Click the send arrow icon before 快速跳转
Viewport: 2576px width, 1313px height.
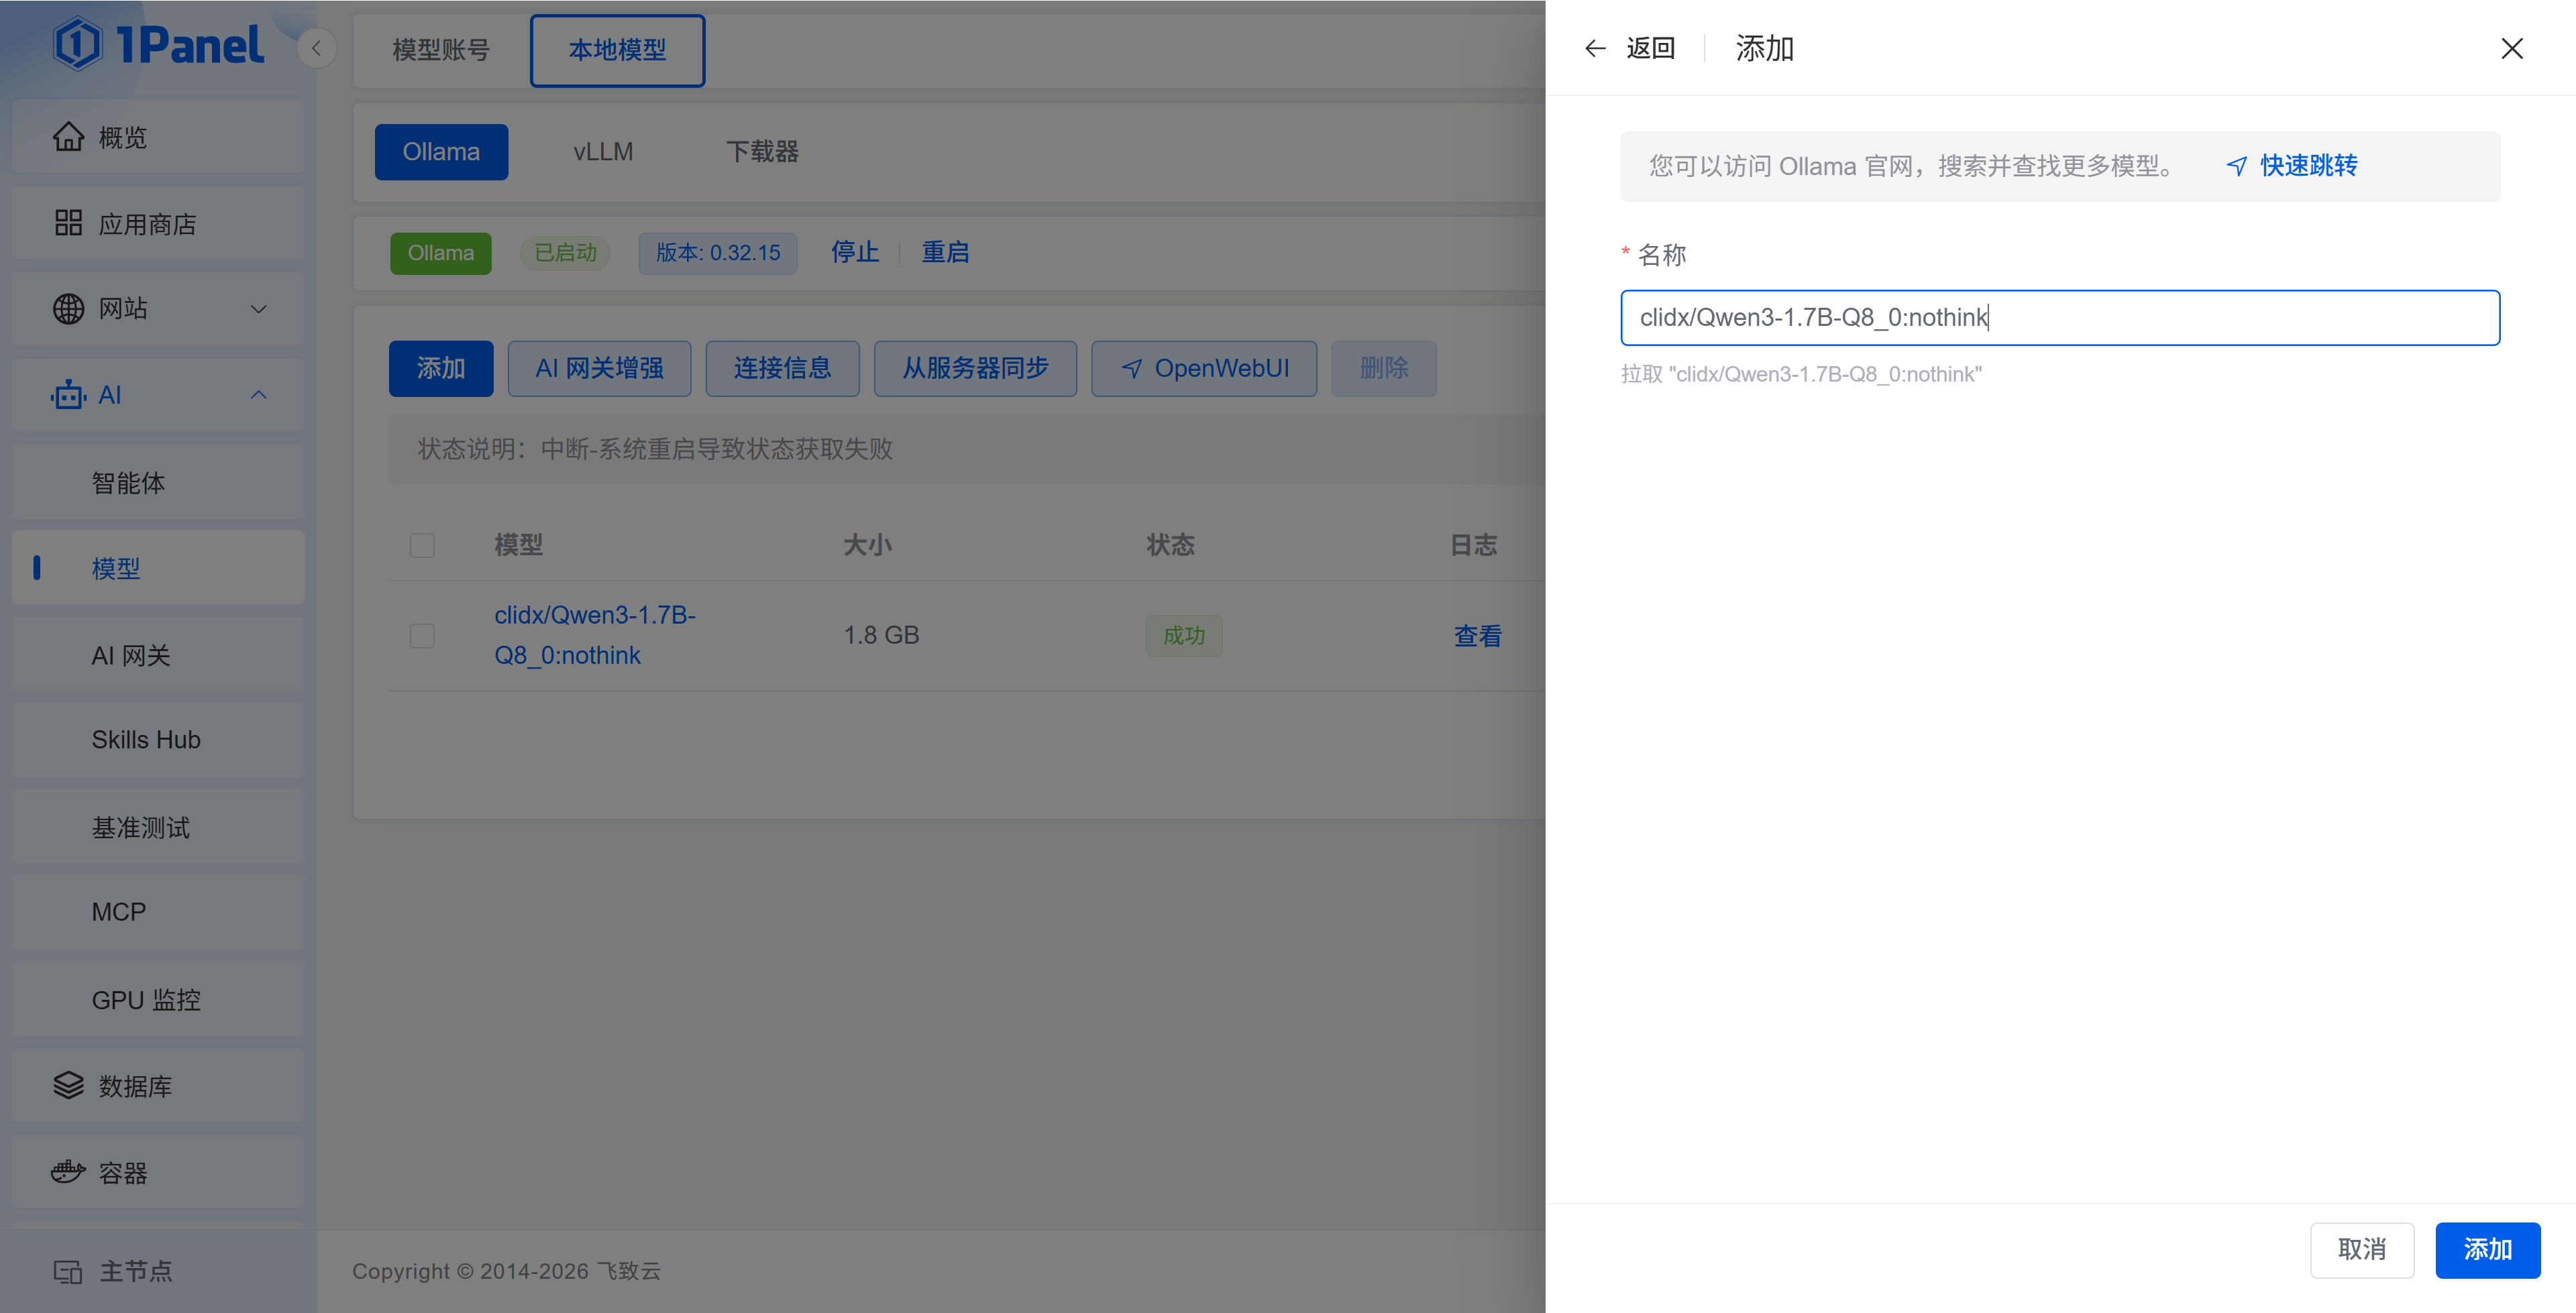[x=2237, y=166]
